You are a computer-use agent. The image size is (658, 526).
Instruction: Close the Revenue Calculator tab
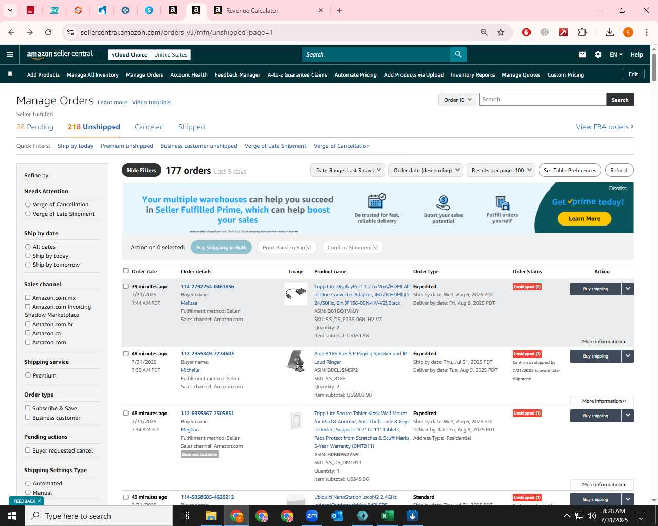321,10
